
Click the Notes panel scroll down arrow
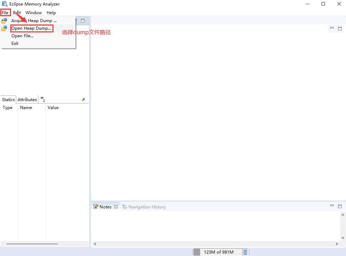(x=343, y=238)
